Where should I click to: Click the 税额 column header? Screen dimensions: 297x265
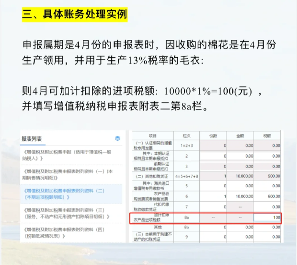(x=267, y=136)
